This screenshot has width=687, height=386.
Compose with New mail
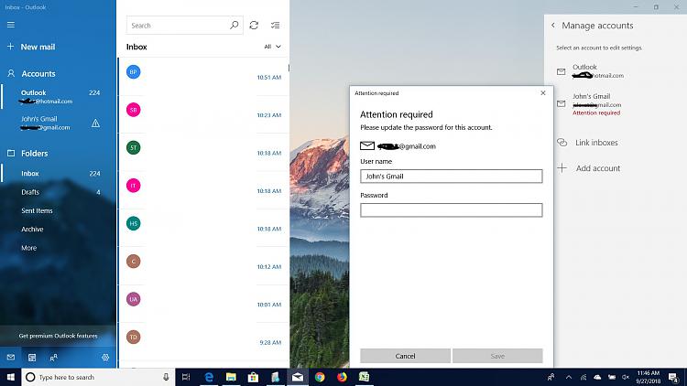point(31,47)
